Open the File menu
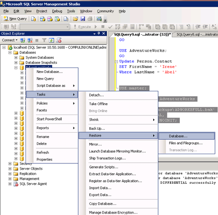This screenshot has width=218, height=215. click(x=6, y=11)
